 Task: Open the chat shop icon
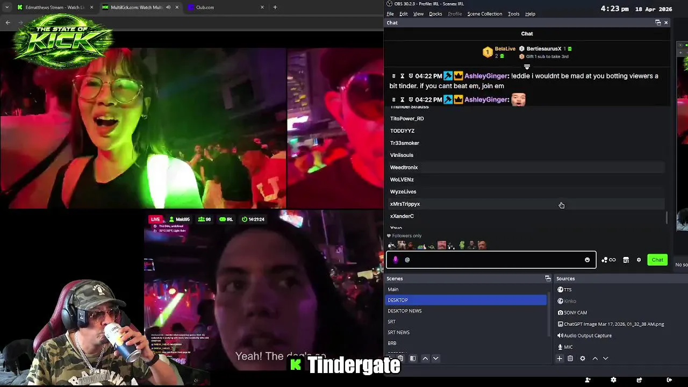626,260
